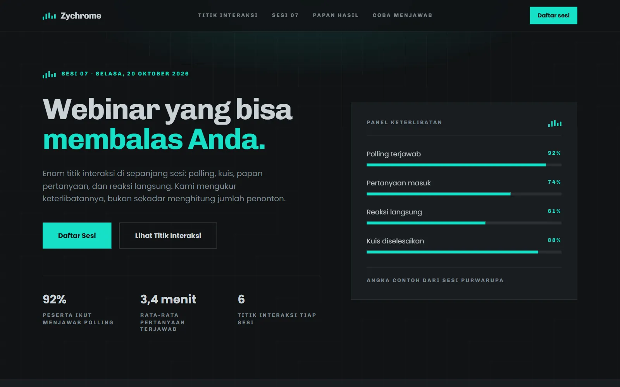Click the bars icon beside Sesi 07 date

tap(49, 74)
